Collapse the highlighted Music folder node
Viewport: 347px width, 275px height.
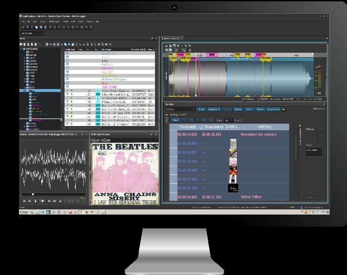coord(25,91)
